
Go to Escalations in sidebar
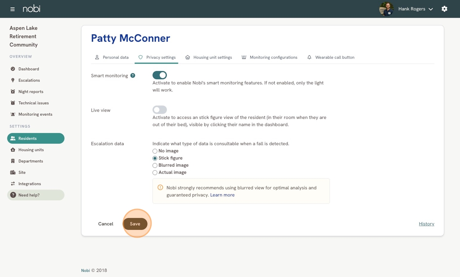coord(29,80)
